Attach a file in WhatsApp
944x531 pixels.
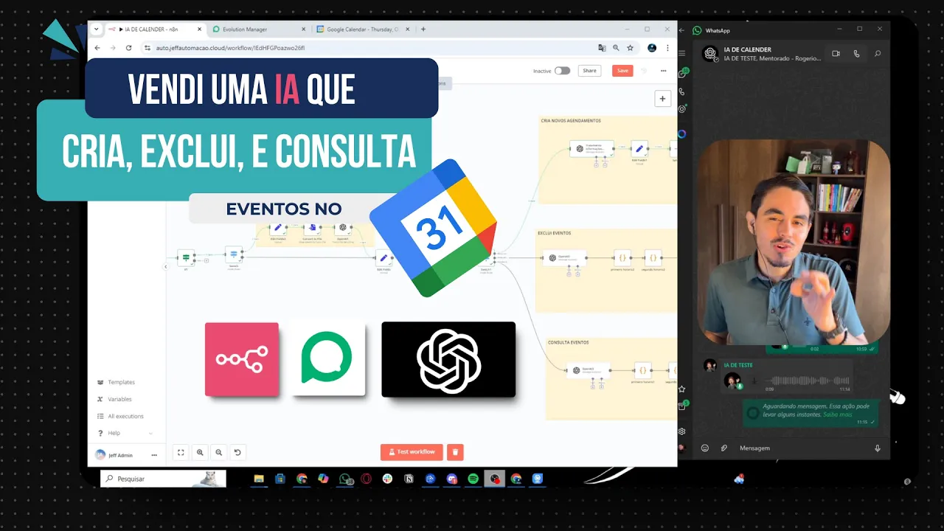coord(724,448)
